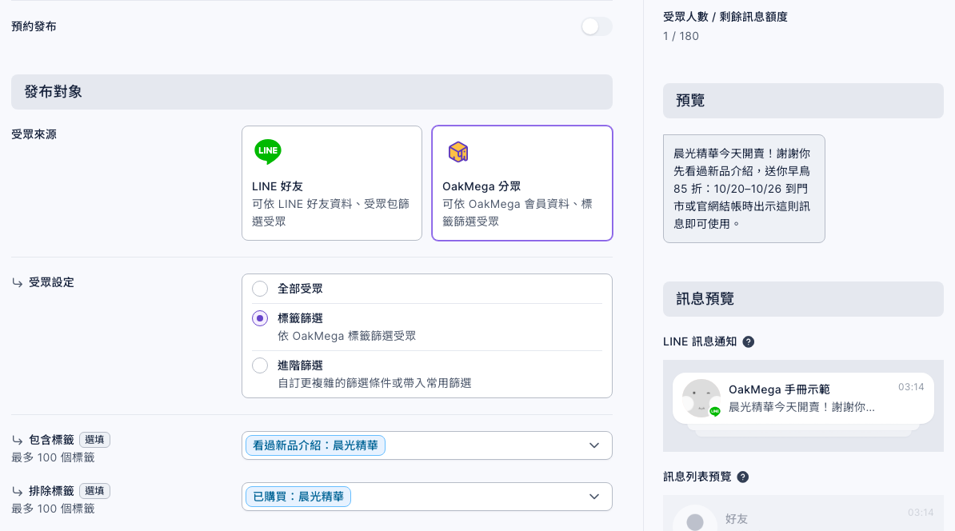Click the 受眾設定 label
This screenshot has height=531, width=955.
pyautogui.click(x=51, y=282)
